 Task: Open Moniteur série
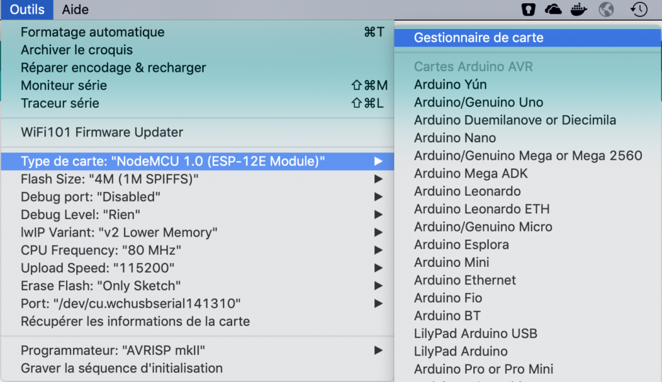pos(198,85)
